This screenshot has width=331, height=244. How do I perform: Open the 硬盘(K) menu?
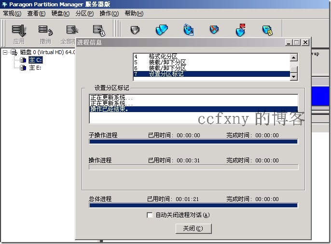[60, 14]
